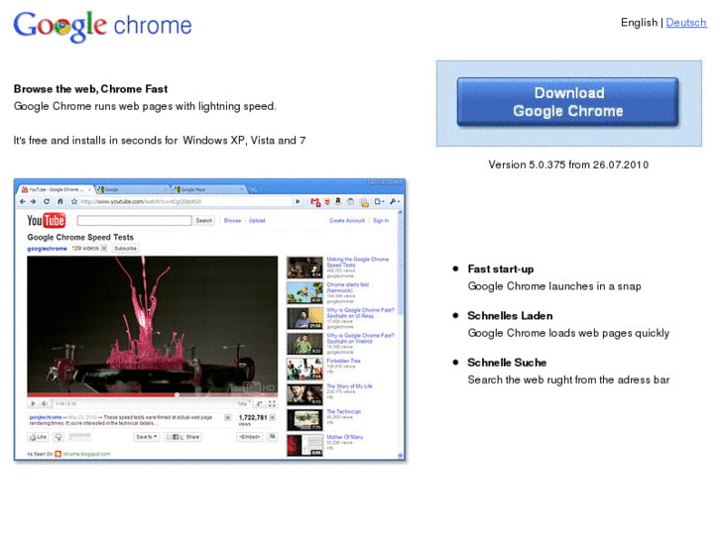Click the volume speaker icon
This screenshot has height=540, width=721.
(x=45, y=403)
